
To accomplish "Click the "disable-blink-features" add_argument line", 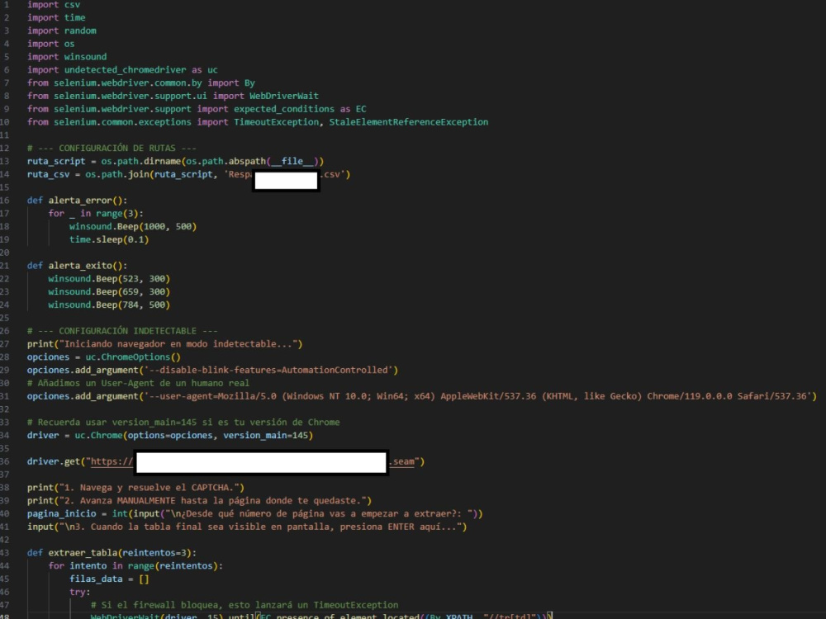I will click(x=213, y=370).
